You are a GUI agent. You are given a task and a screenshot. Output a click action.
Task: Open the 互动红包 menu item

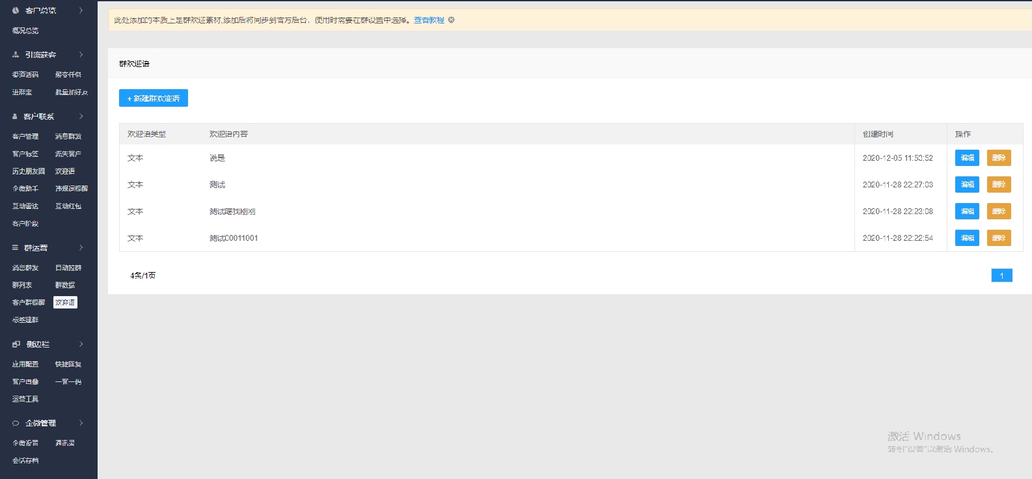coord(68,206)
